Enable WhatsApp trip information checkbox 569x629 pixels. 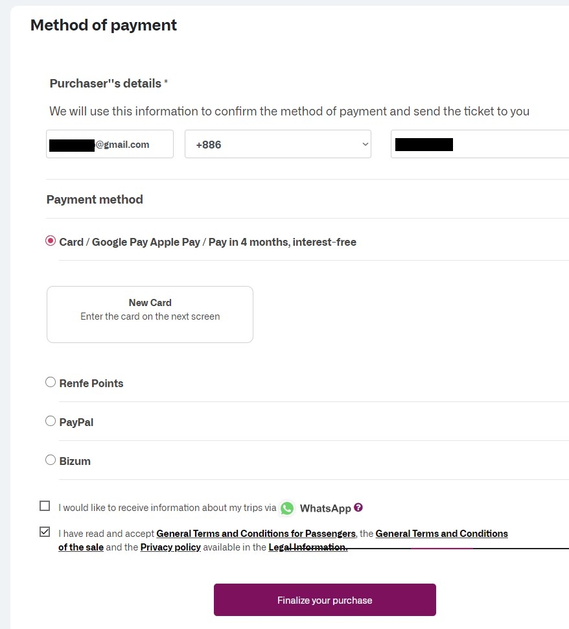pos(45,506)
